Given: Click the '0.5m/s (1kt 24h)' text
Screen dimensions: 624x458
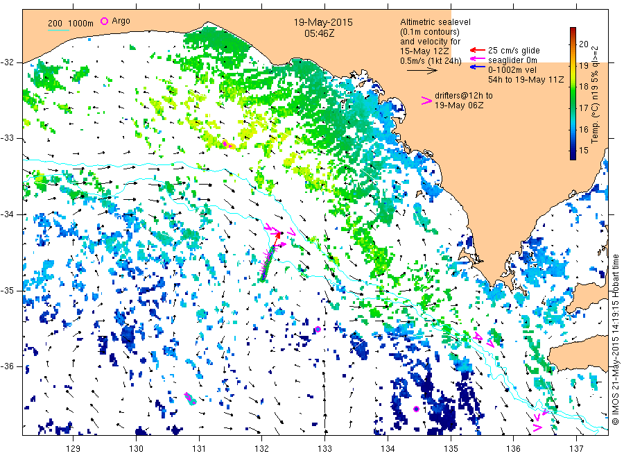Looking at the screenshot, I should coord(431,61).
